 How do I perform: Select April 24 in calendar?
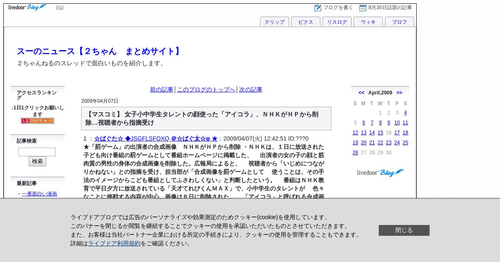(397, 143)
